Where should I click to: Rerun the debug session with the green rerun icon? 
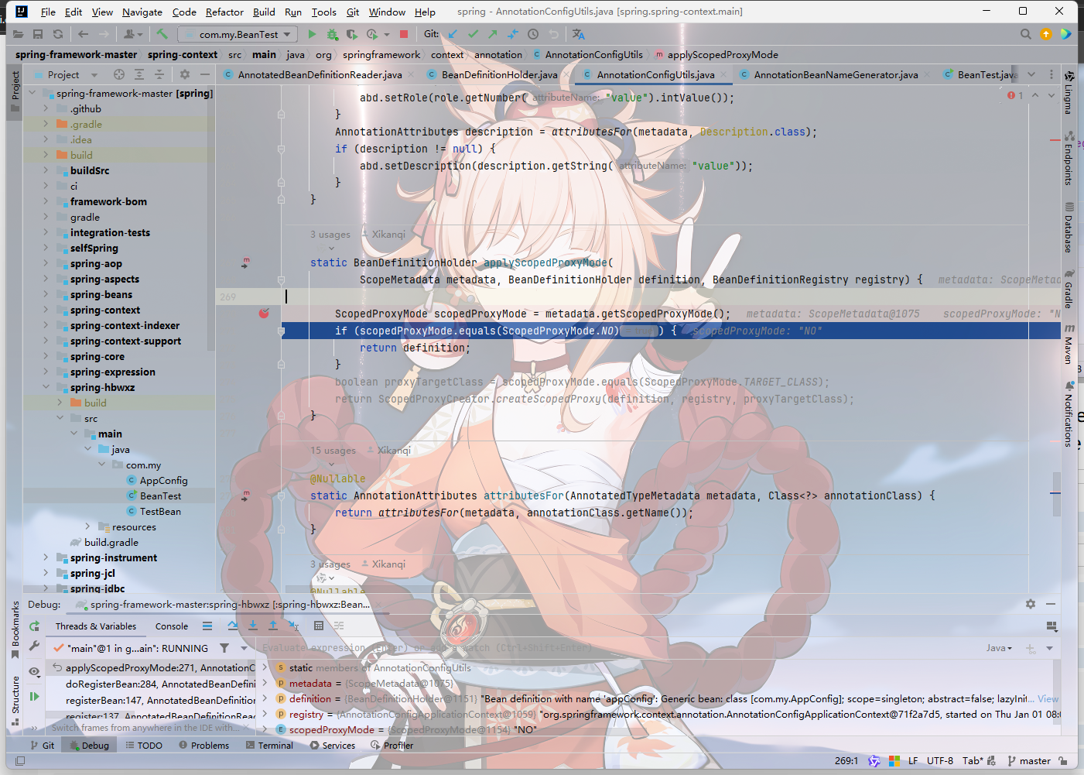[34, 626]
